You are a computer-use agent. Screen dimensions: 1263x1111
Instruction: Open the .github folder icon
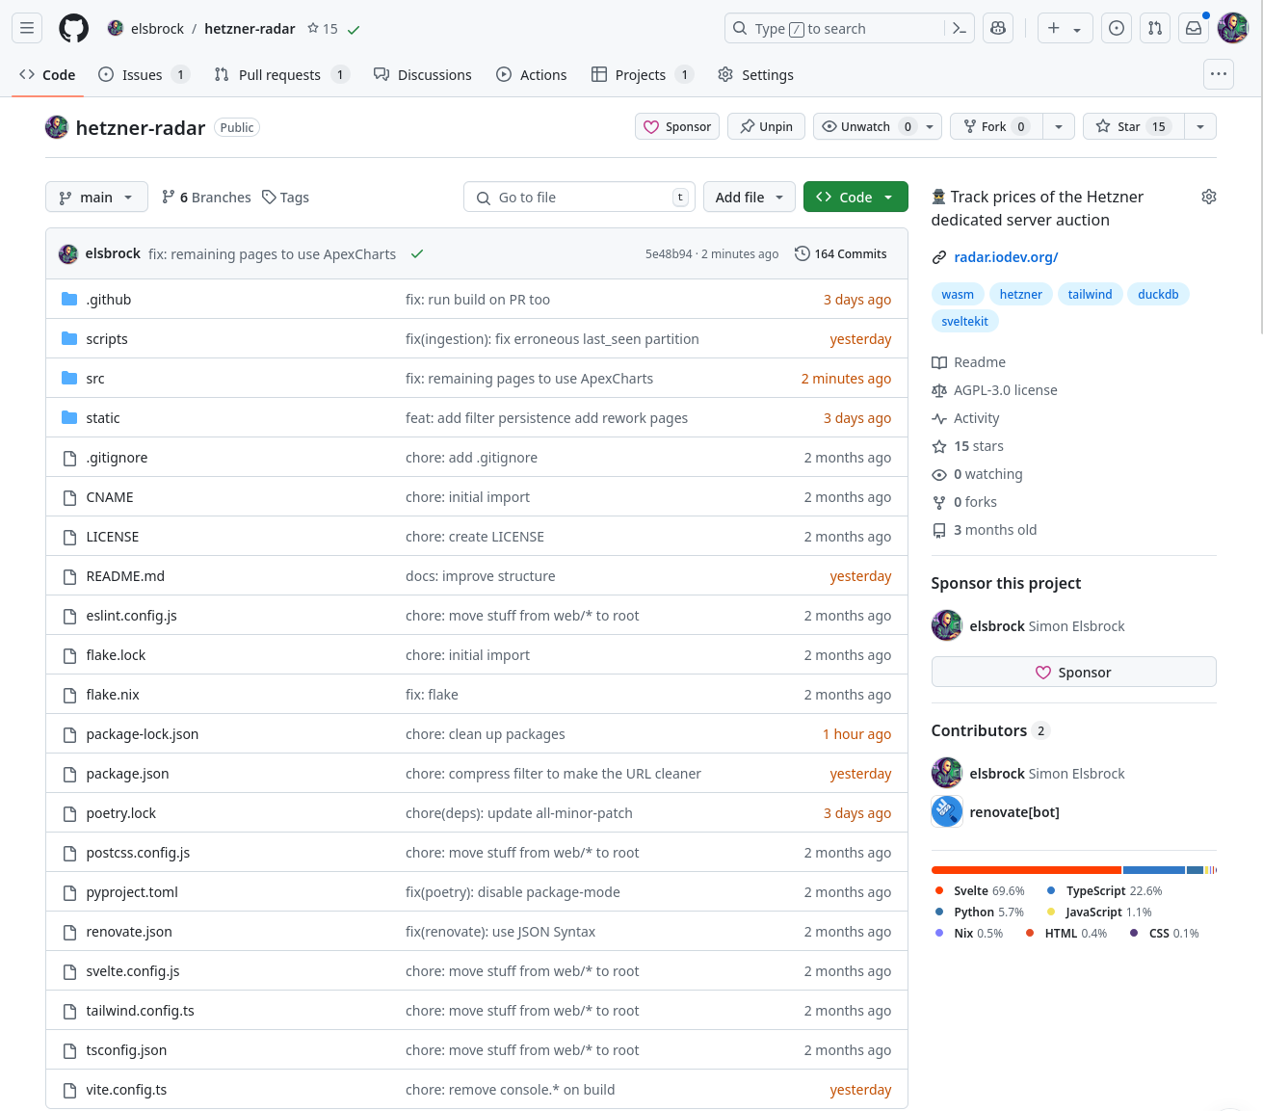69,300
